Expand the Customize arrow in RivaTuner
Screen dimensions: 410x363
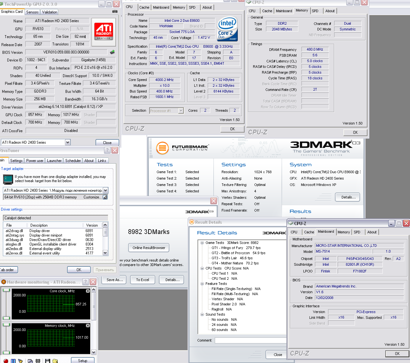click(105, 197)
